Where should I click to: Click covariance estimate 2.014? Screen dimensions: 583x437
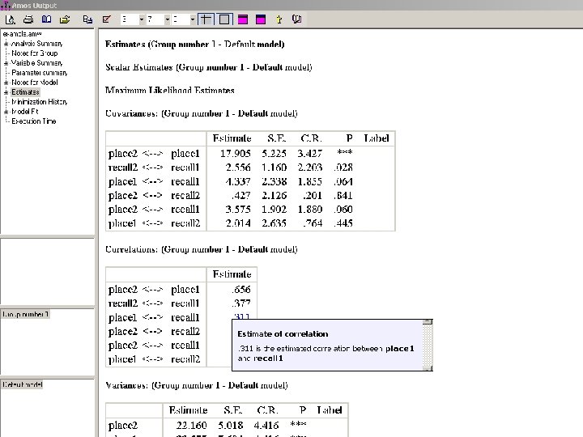(x=238, y=223)
